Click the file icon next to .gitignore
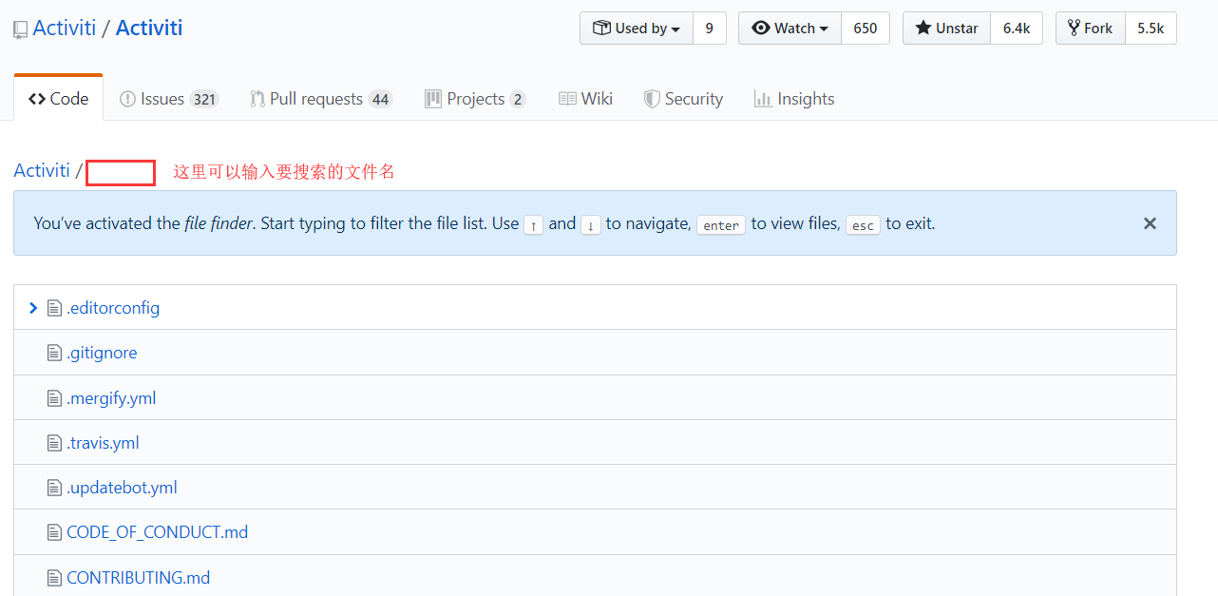1218x596 pixels. pos(54,353)
